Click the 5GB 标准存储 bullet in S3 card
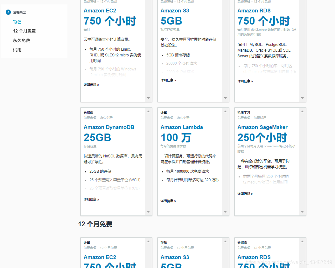Viewport: 335px width, 268px height. [178, 55]
